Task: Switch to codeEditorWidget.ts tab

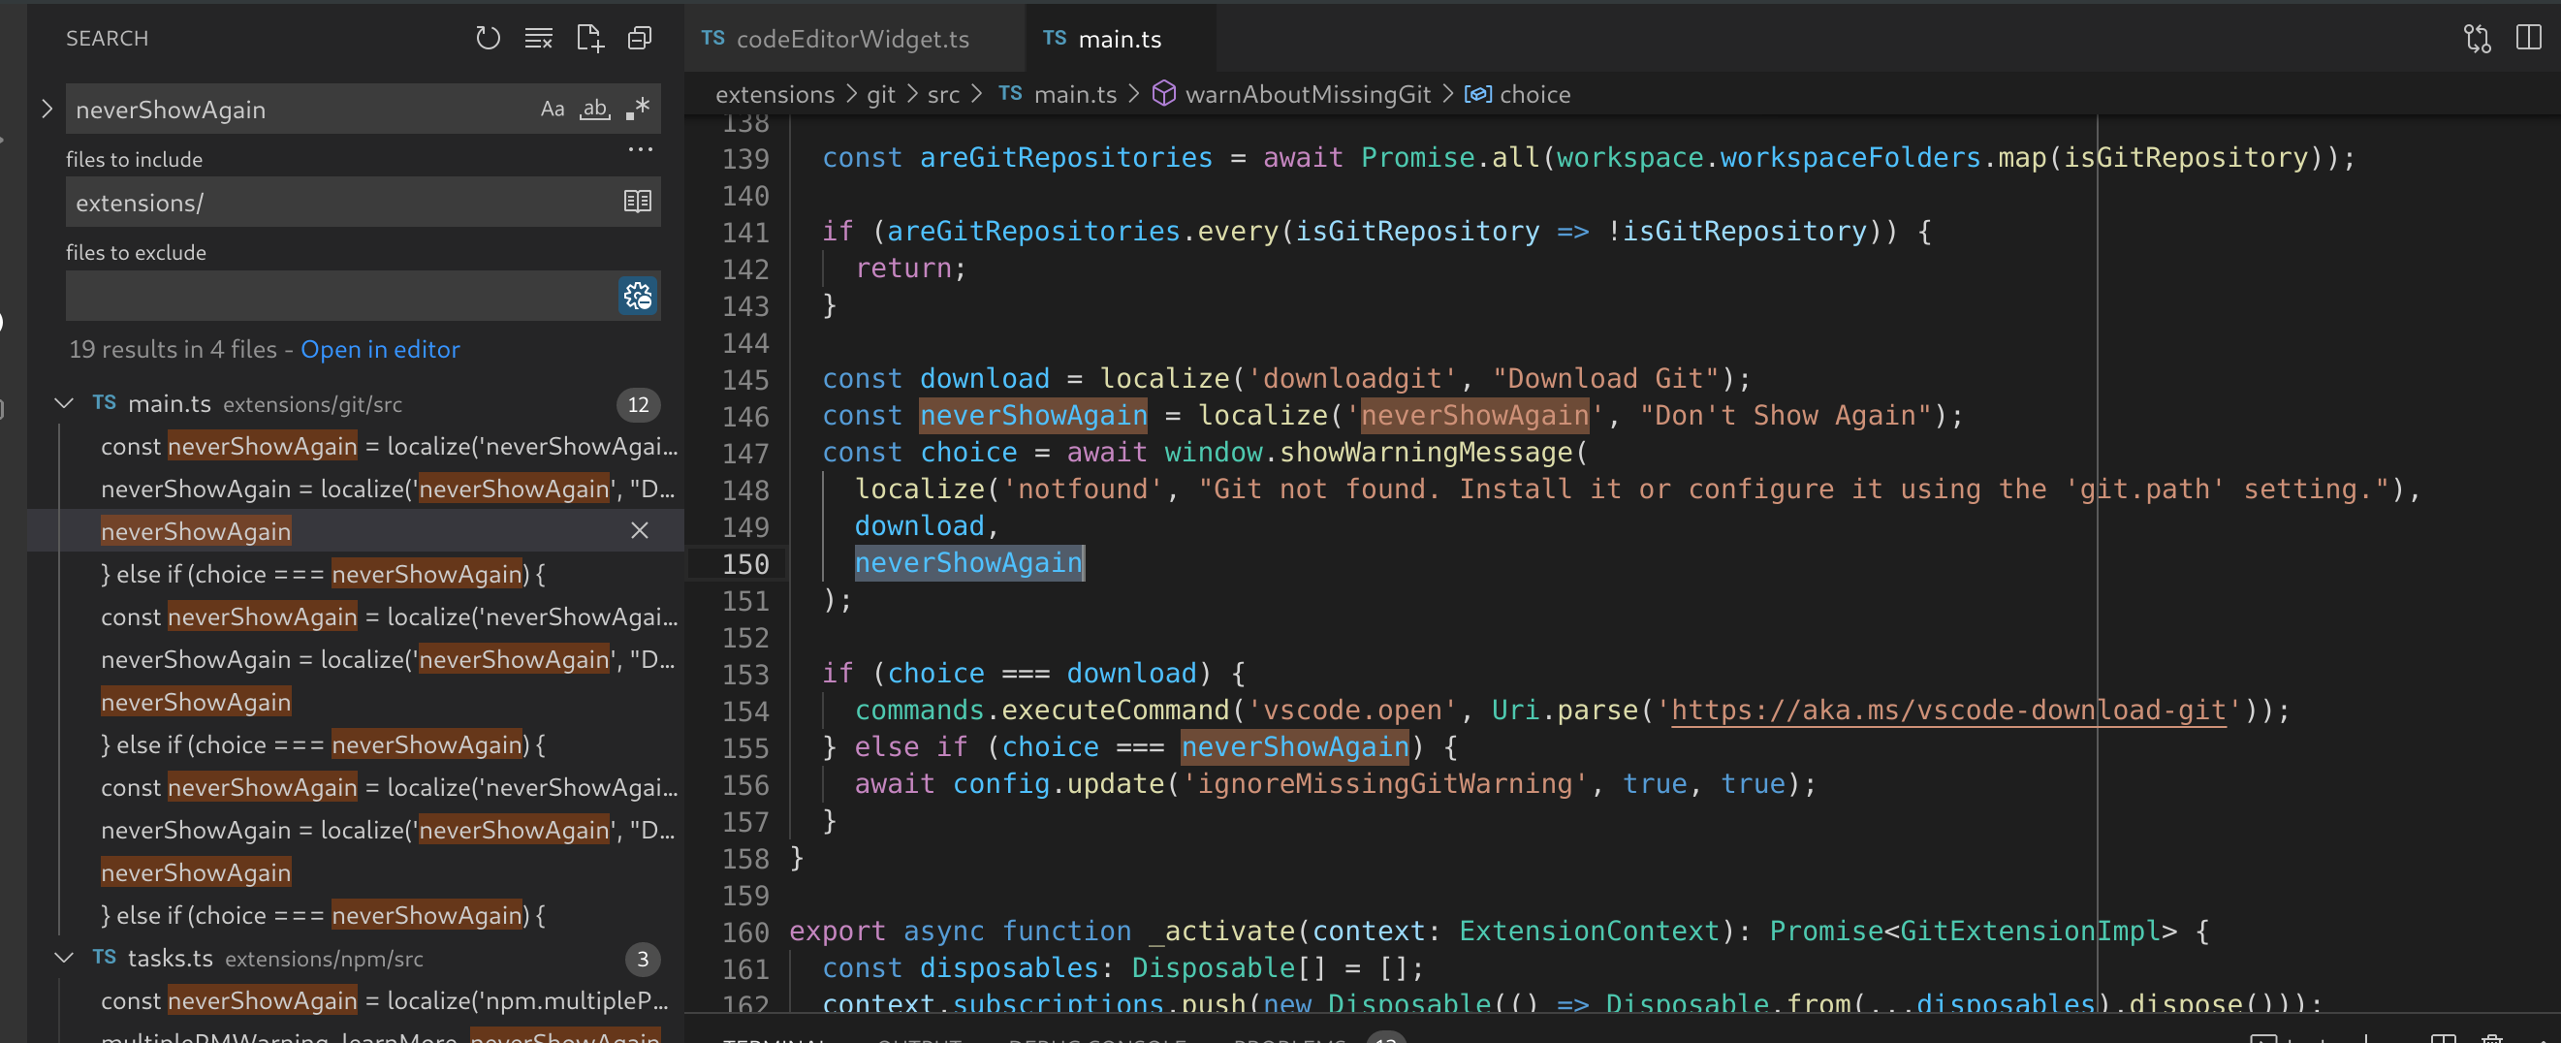Action: [852, 39]
